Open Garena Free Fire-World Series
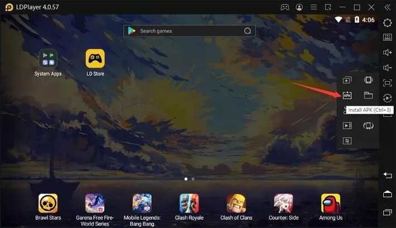This screenshot has height=228, width=396. (x=95, y=210)
